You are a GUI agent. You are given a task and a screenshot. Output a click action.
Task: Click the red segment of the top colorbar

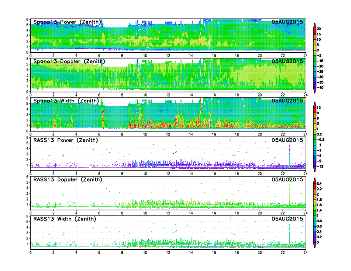315,31
